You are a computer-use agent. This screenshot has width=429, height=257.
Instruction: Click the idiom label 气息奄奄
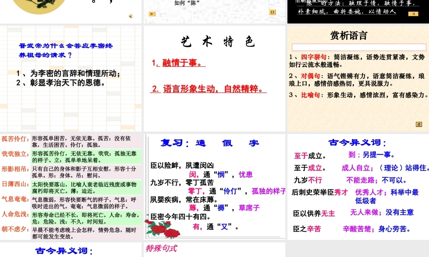point(15,199)
